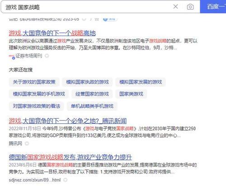Click the 百度一下 search button
The image size is (226, 186).
coord(213,7)
